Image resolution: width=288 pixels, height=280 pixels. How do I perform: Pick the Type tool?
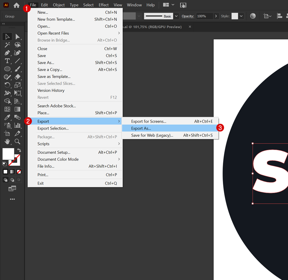tap(7, 61)
